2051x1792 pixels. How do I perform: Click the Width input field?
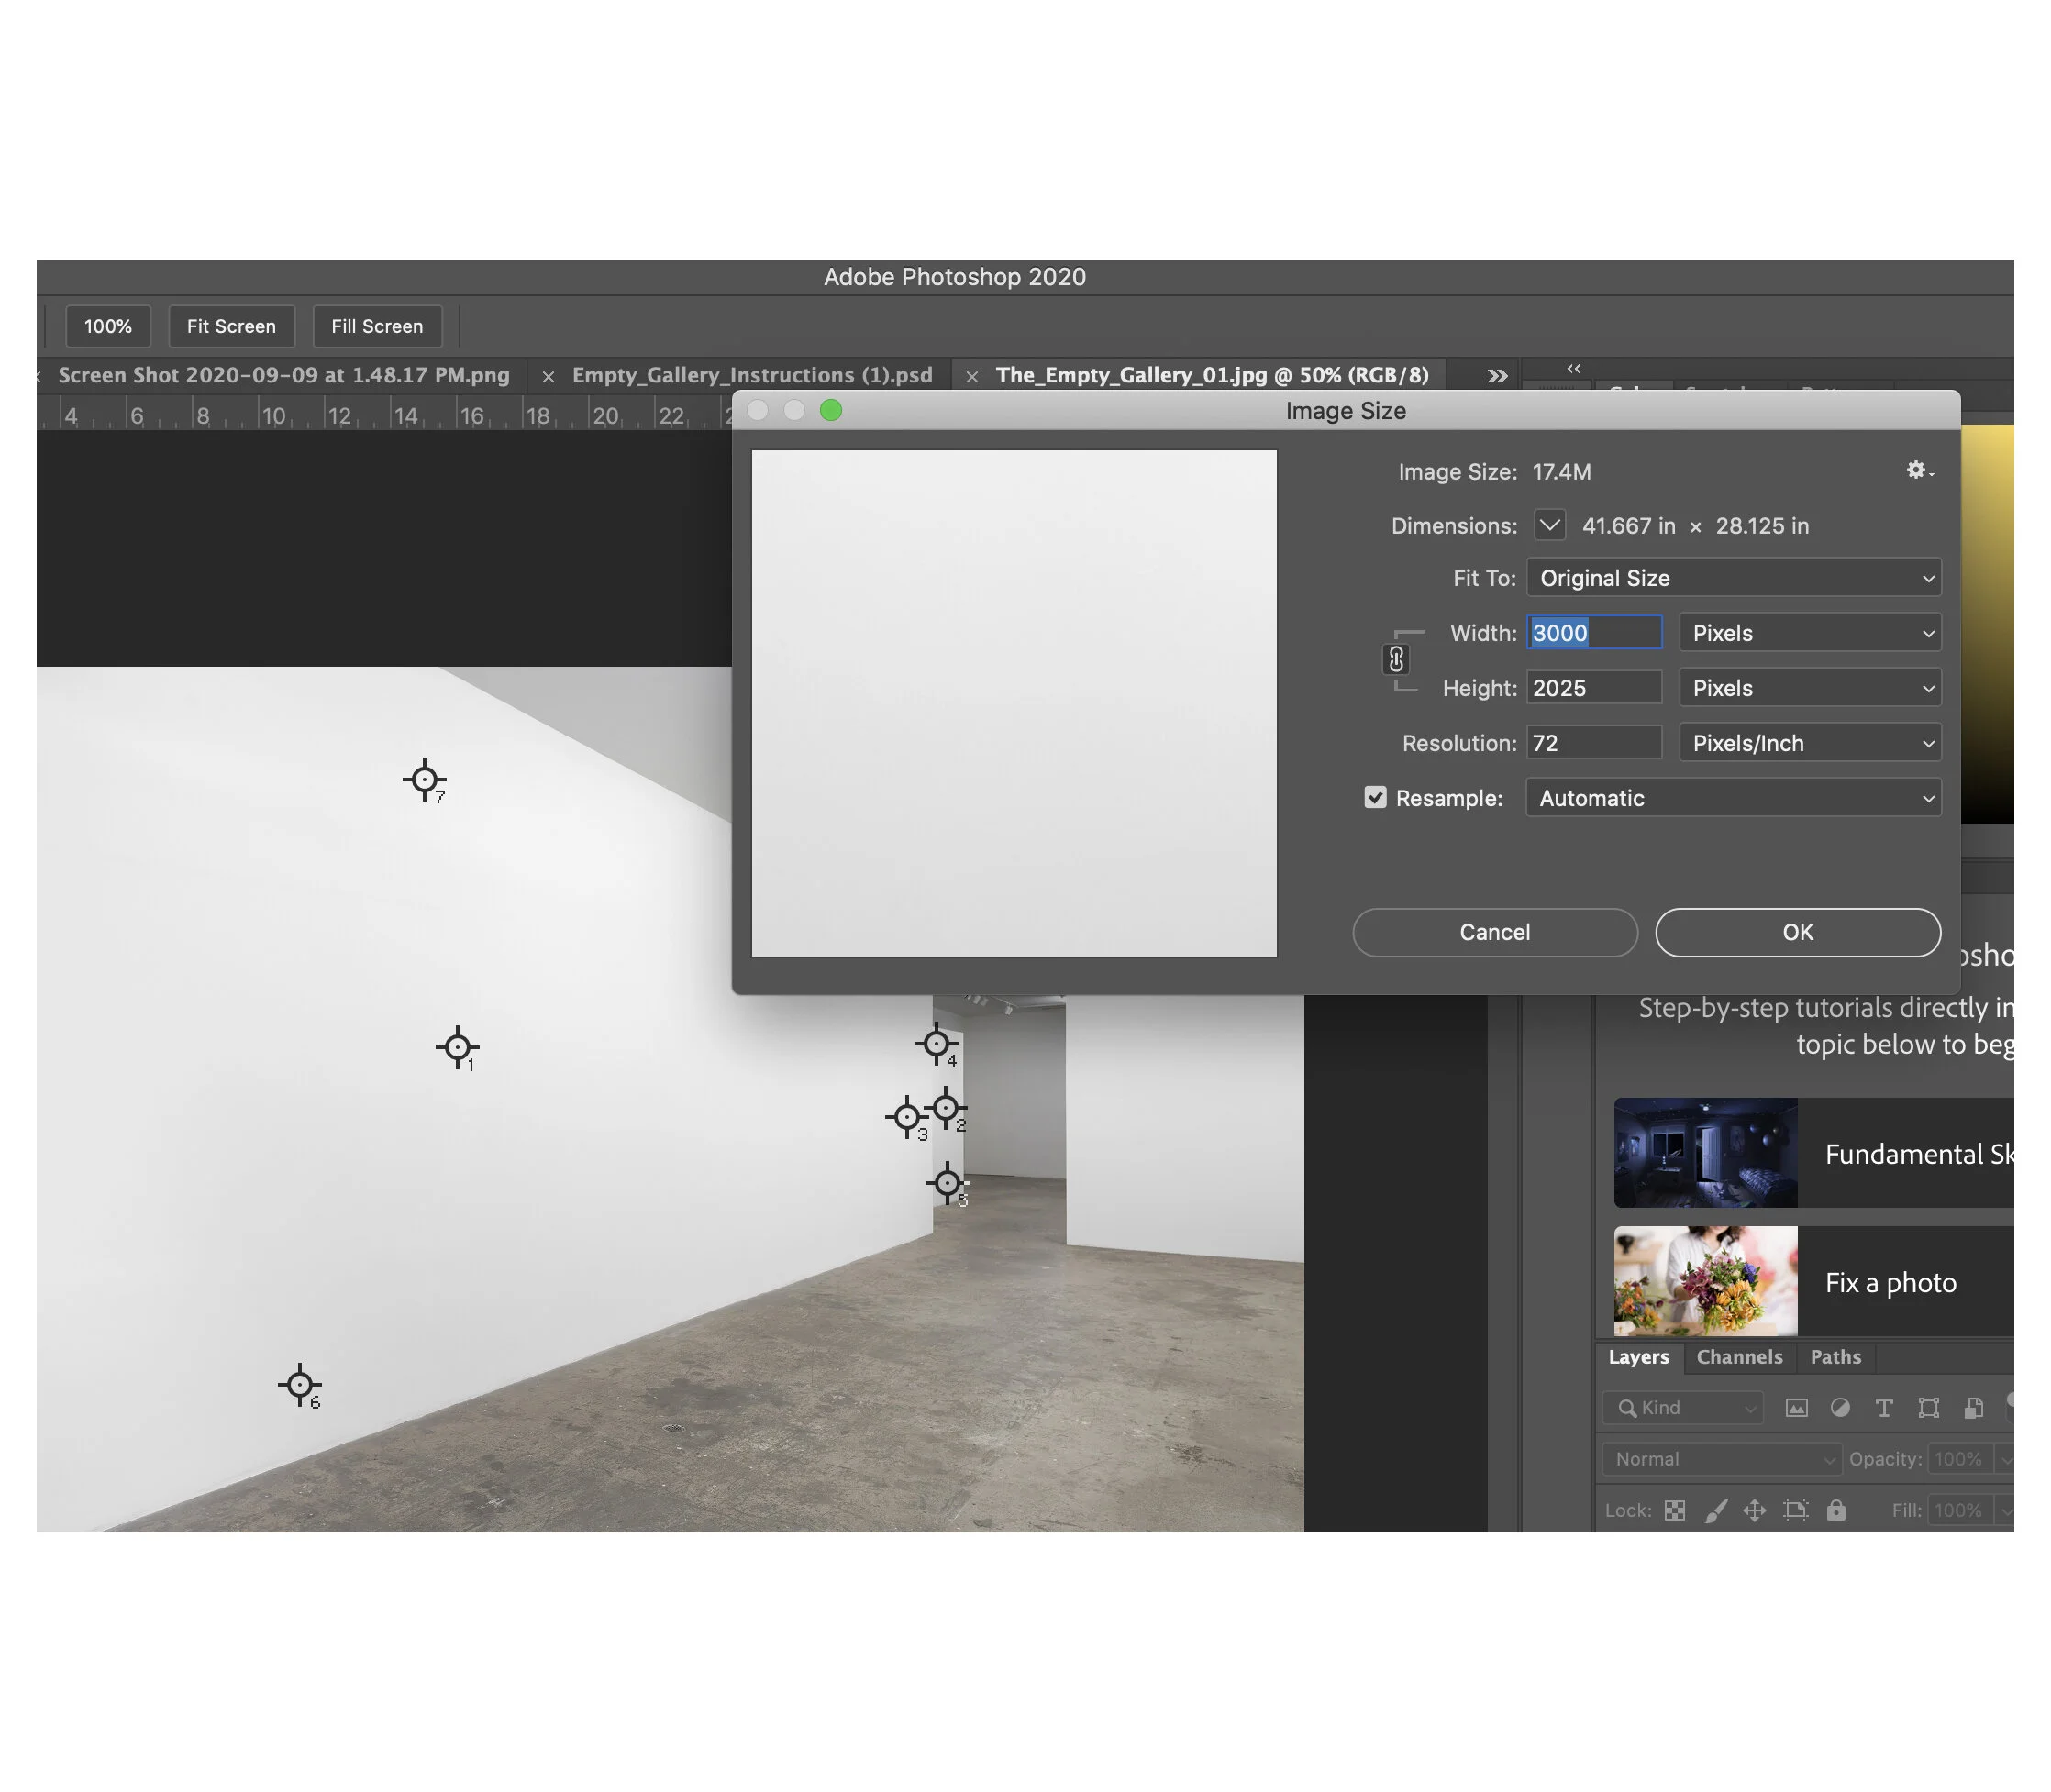(x=1594, y=633)
